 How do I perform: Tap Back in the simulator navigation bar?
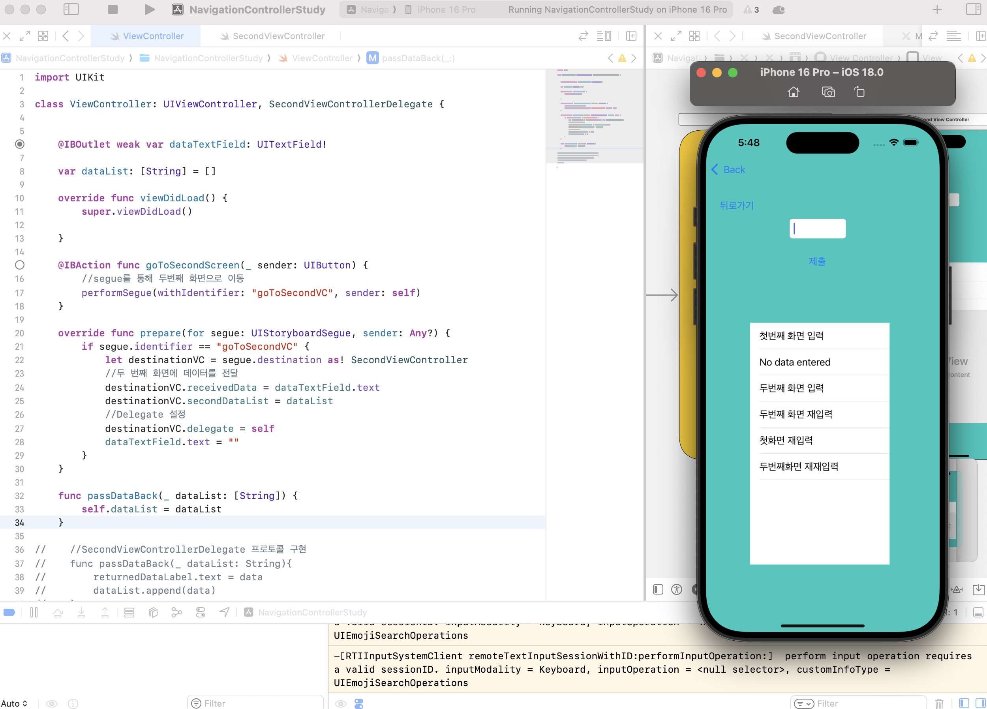pyautogui.click(x=728, y=169)
